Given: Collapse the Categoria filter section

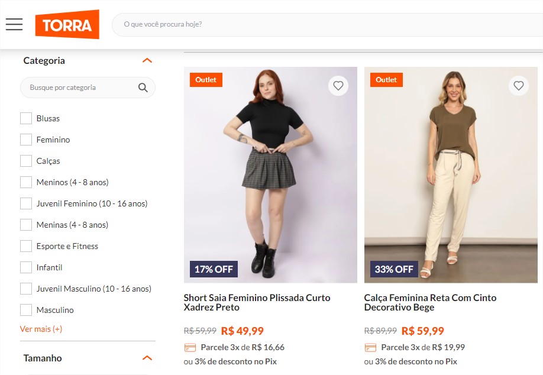Looking at the screenshot, I should tap(147, 60).
